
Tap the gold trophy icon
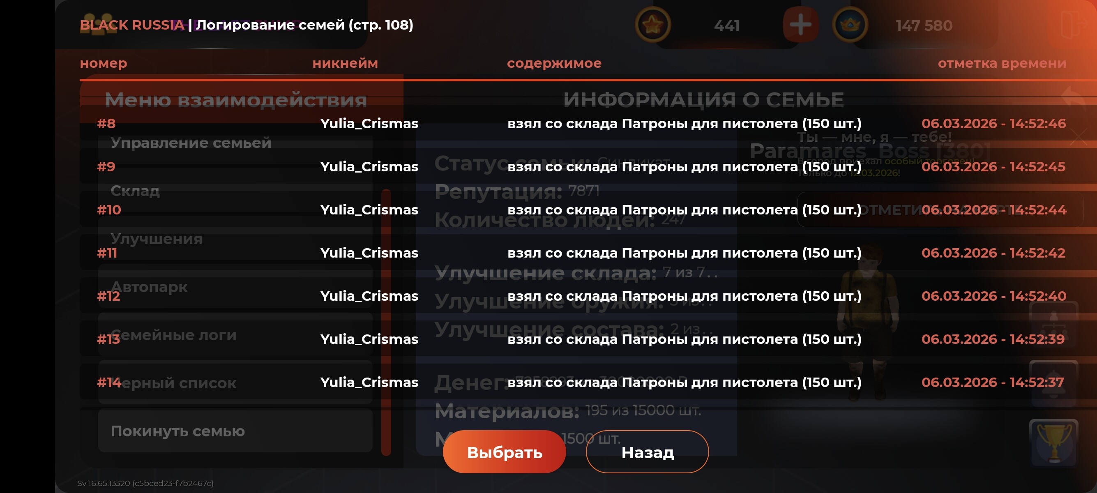(1053, 443)
